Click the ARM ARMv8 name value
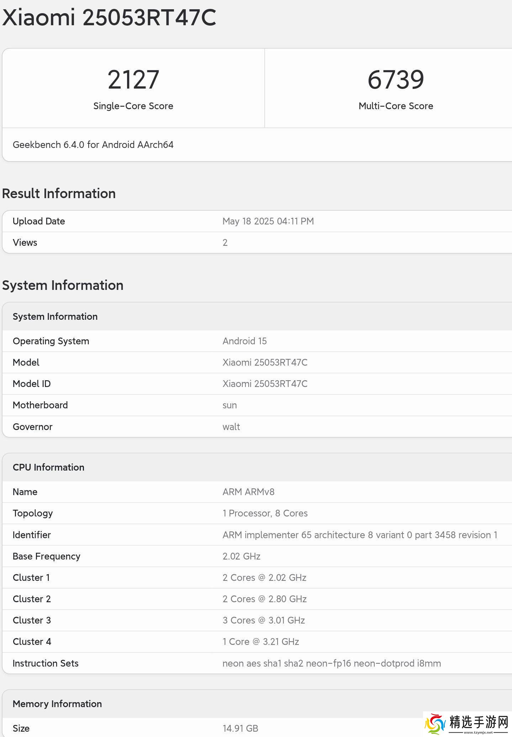This screenshot has width=512, height=737. coord(248,492)
